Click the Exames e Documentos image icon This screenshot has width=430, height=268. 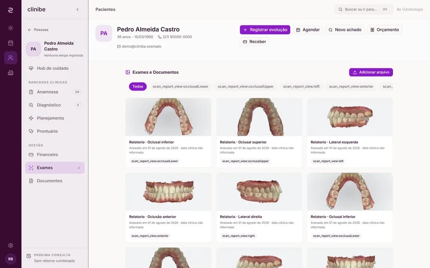128,72
